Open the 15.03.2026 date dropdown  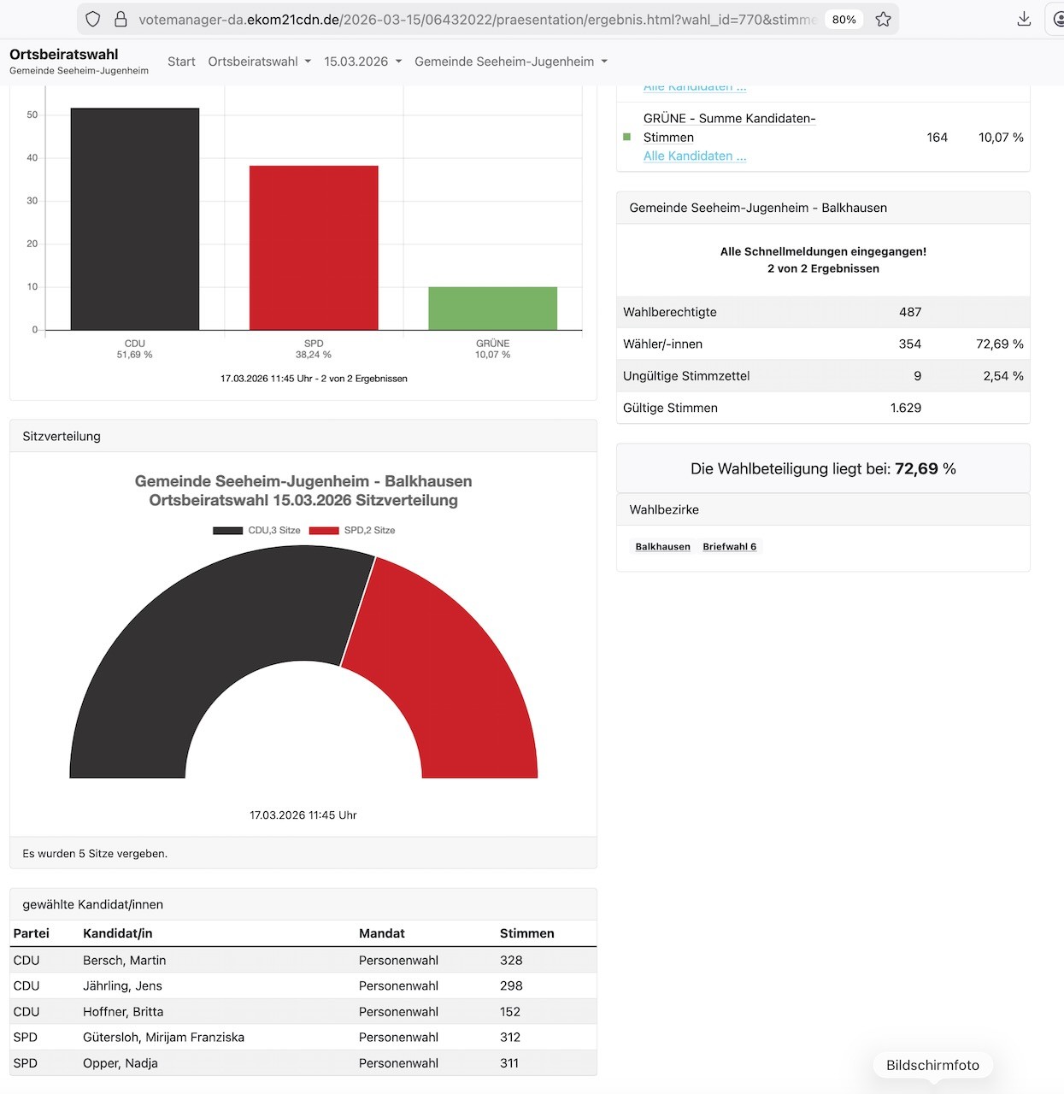pos(362,62)
